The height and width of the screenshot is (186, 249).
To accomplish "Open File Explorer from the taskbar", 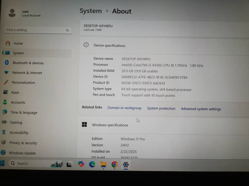I will [x=103, y=165].
